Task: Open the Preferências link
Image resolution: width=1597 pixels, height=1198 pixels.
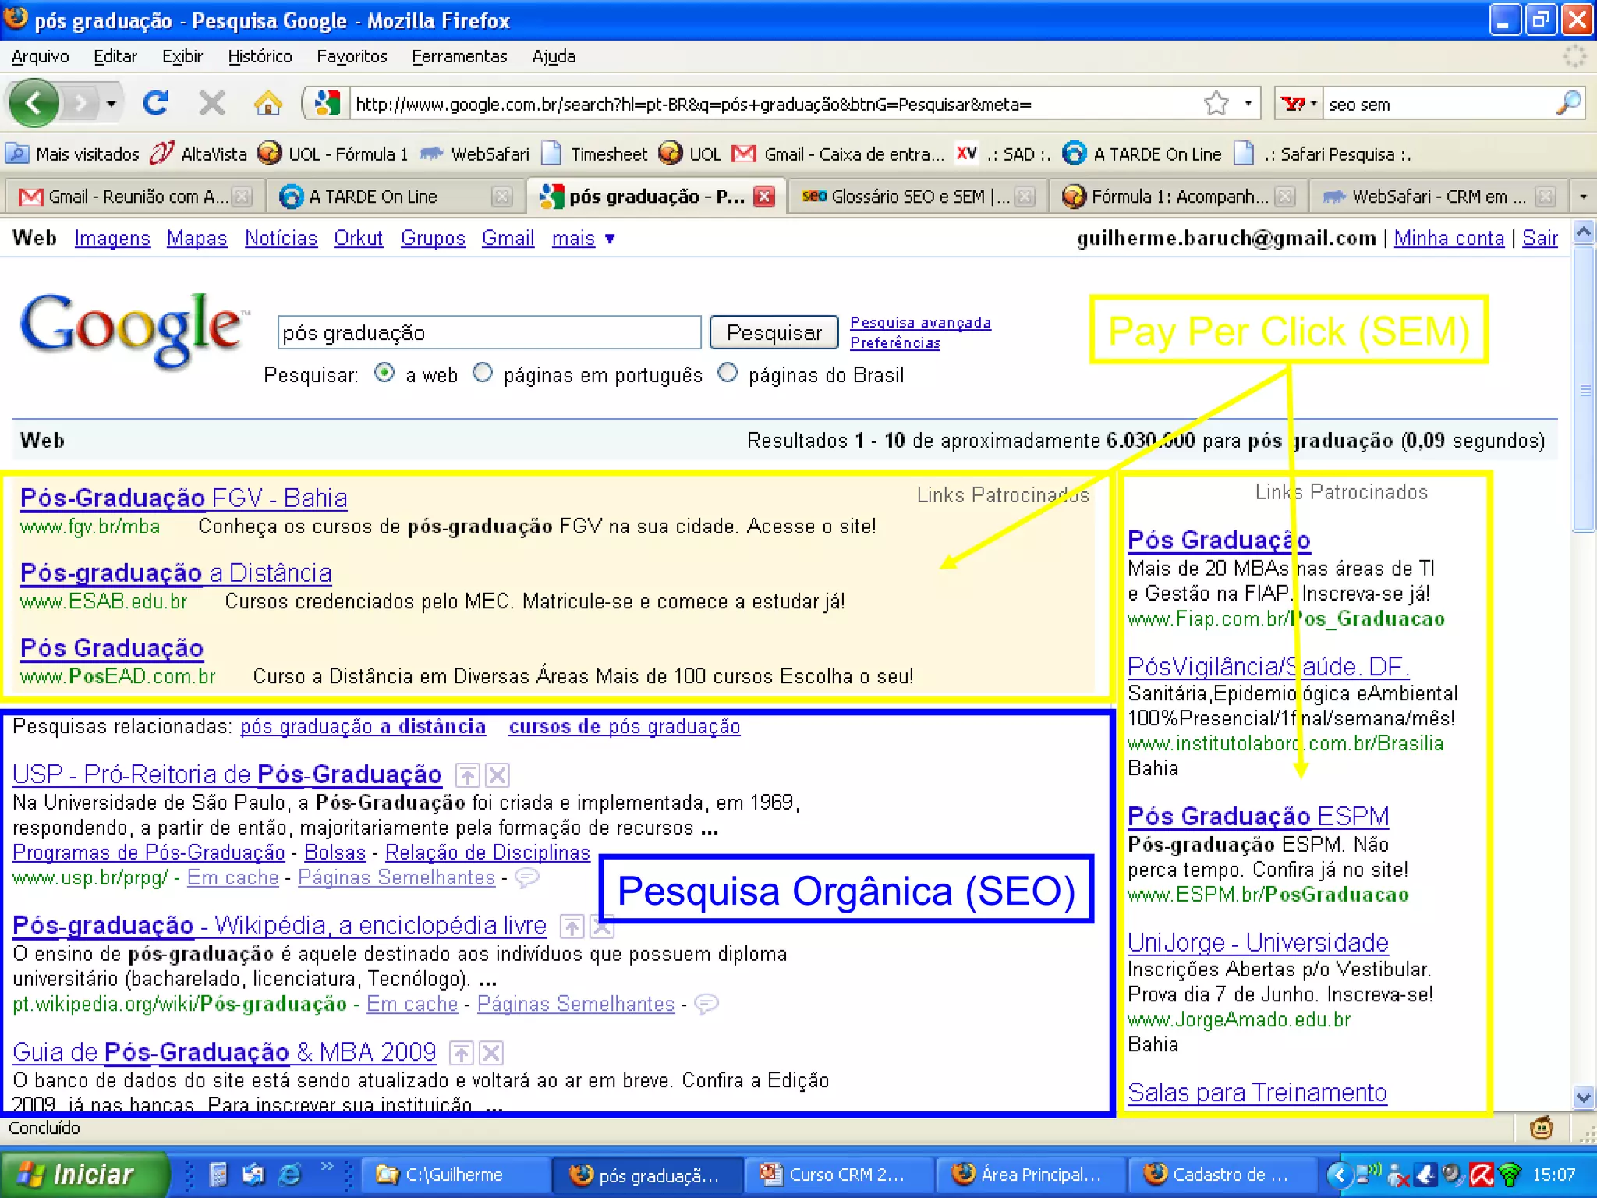Action: [x=895, y=342]
